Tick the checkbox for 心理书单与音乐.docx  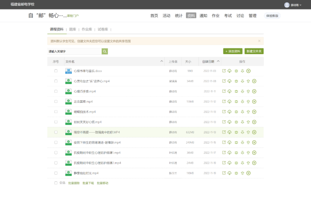[56, 71]
